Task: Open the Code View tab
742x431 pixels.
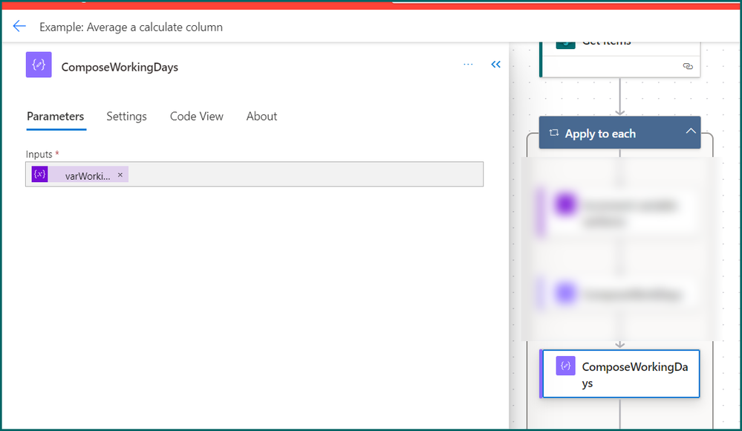Action: pyautogui.click(x=196, y=116)
